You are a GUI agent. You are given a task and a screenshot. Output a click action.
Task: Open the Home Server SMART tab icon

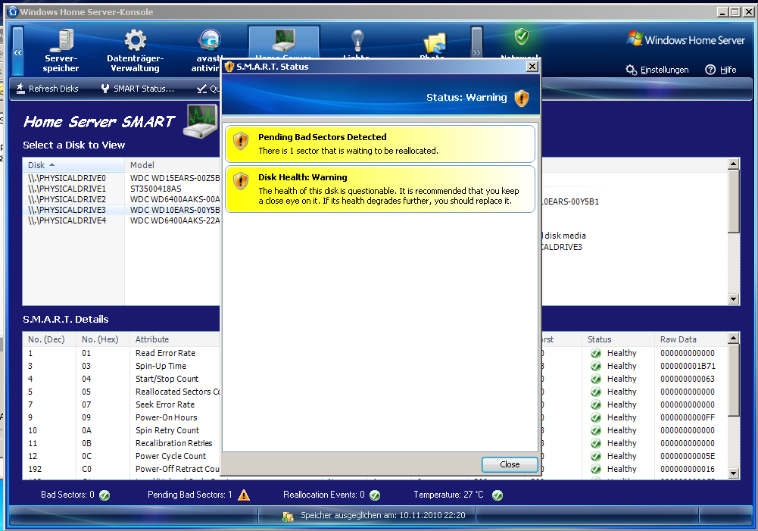point(284,41)
